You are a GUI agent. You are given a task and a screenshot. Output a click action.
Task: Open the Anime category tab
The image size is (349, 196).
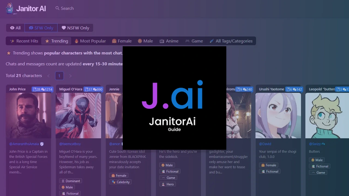[169, 41]
